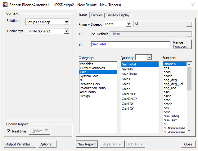Screen dimensions: 198x151
Task: Open the Solution dropdown Setup1 : Sweep
Action: pos(66,22)
